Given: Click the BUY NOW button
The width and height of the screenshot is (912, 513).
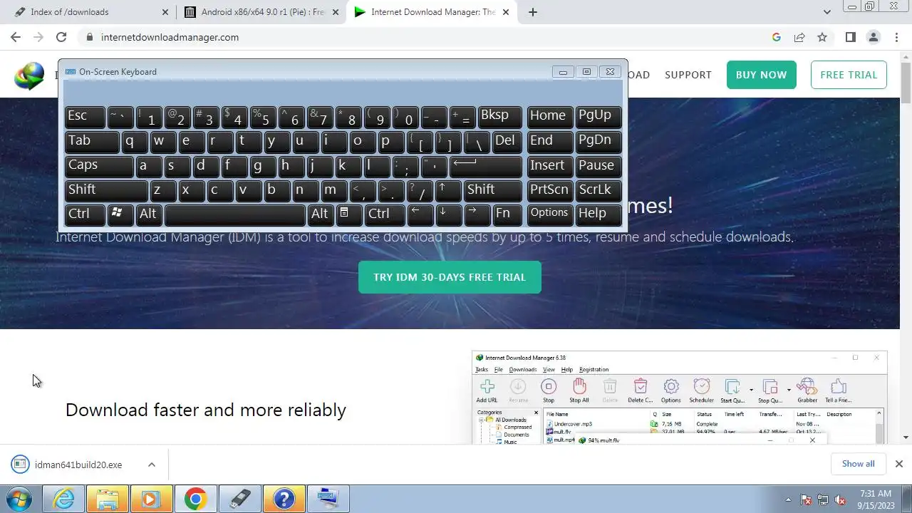Looking at the screenshot, I should coord(761,75).
